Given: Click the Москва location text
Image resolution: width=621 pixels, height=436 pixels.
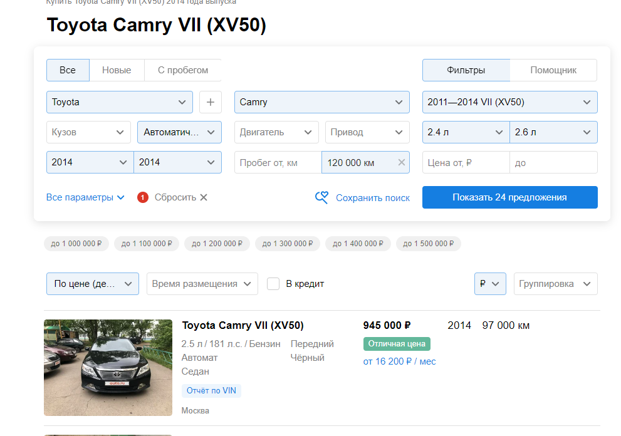Looking at the screenshot, I should [196, 411].
